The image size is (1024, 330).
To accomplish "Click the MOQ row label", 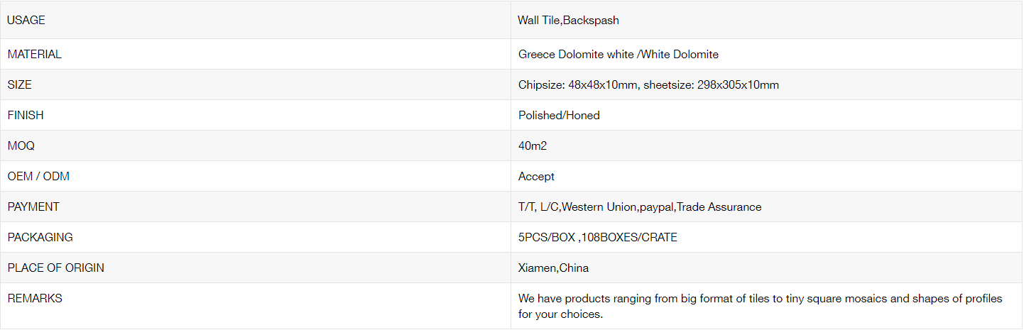I will (x=21, y=145).
